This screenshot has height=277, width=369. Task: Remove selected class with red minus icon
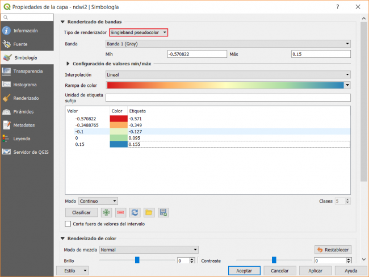click(x=120, y=212)
